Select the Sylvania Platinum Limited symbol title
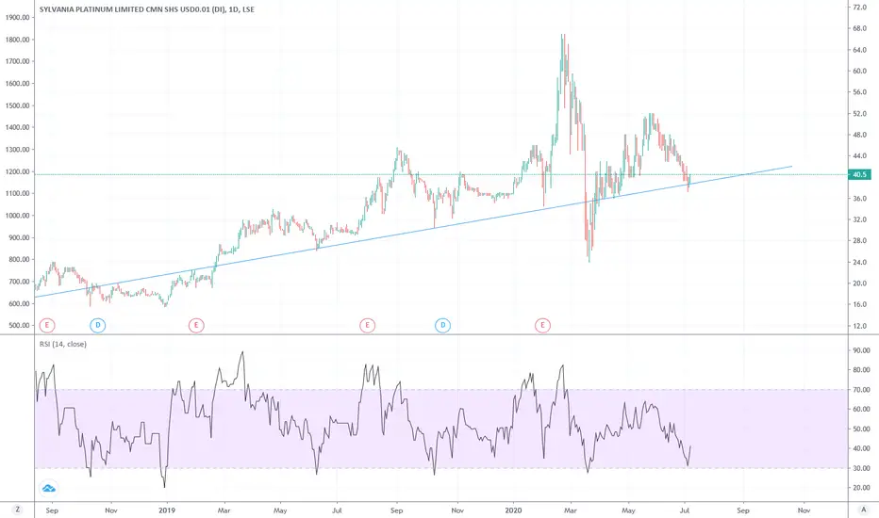This screenshot has width=879, height=518. tap(147, 9)
